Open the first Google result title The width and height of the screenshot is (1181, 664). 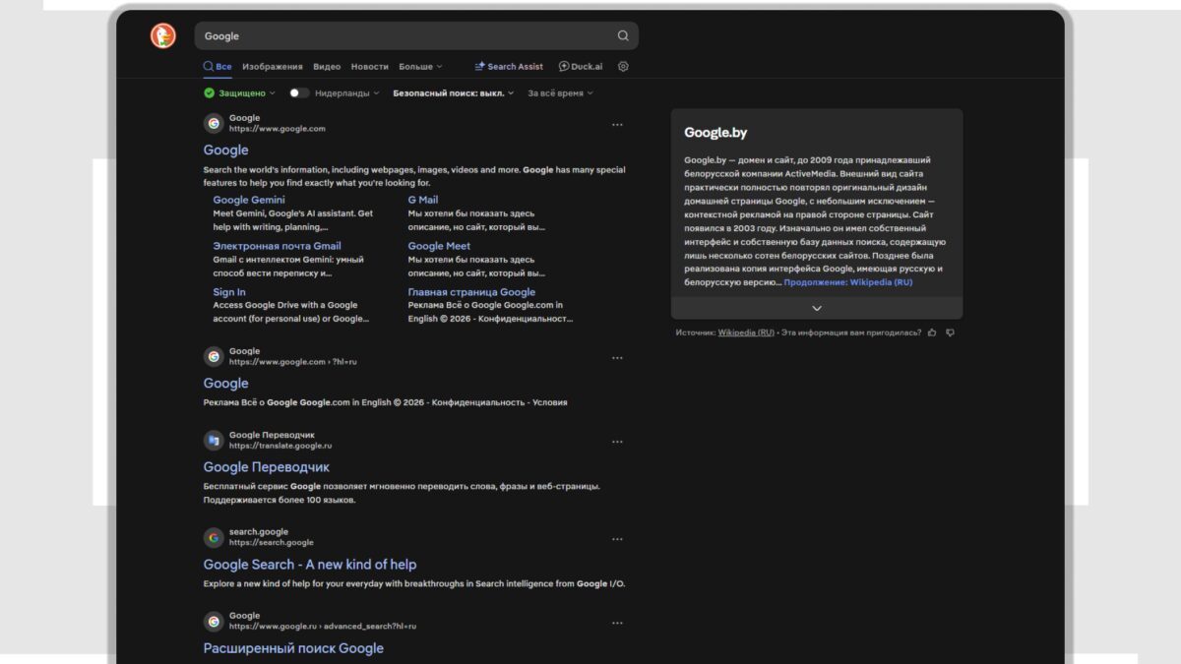pos(225,151)
